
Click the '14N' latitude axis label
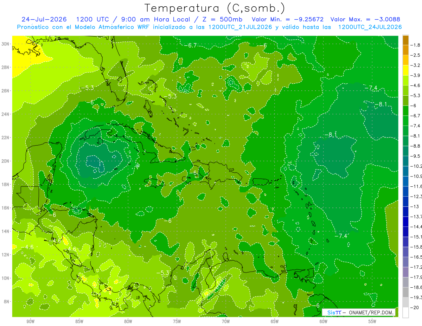6,231
